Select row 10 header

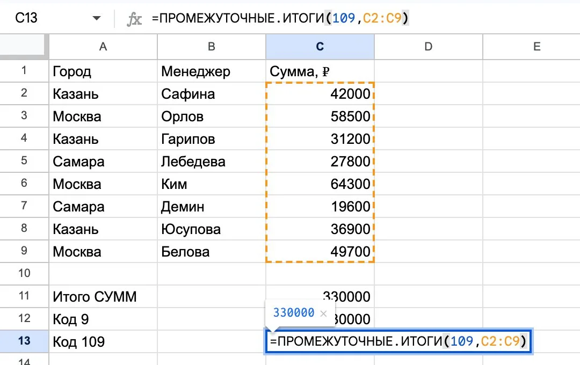pos(24,274)
